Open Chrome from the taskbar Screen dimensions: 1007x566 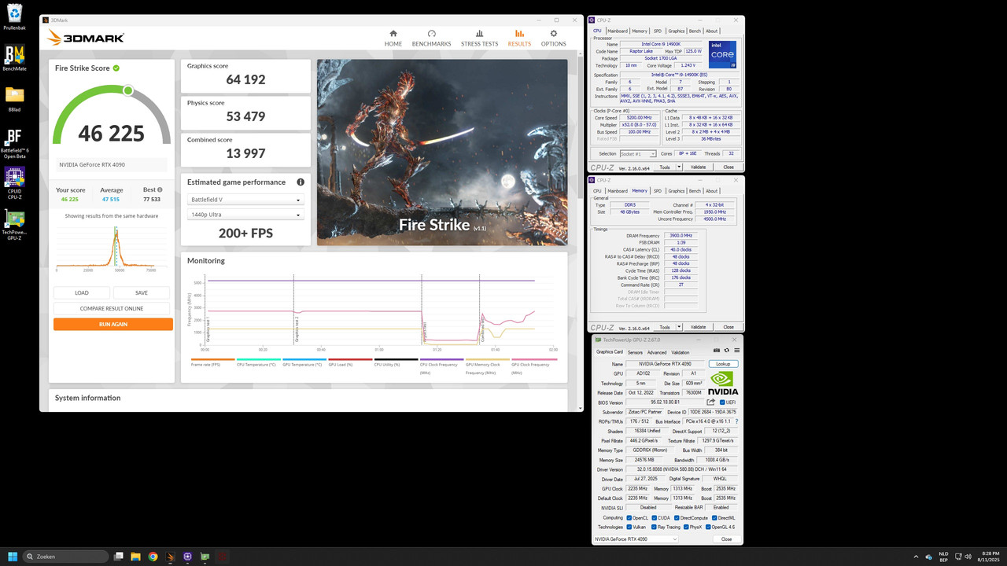153,557
